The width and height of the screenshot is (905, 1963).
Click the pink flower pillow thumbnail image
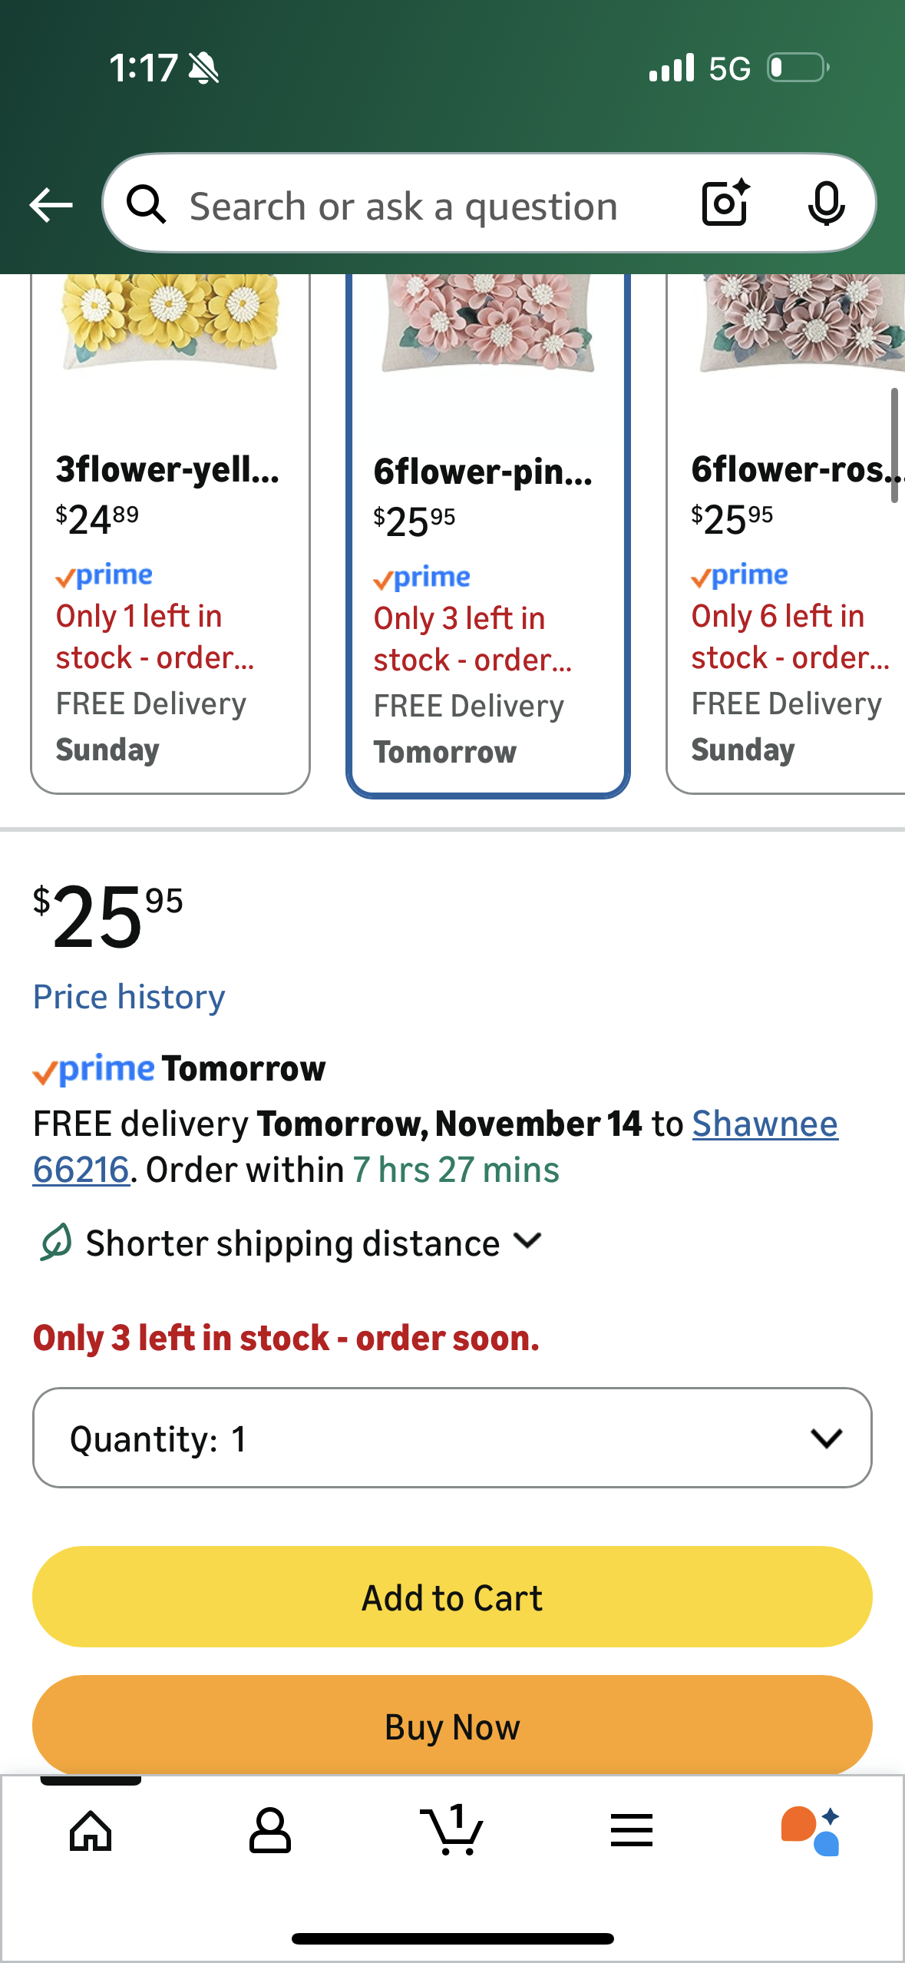coord(487,323)
